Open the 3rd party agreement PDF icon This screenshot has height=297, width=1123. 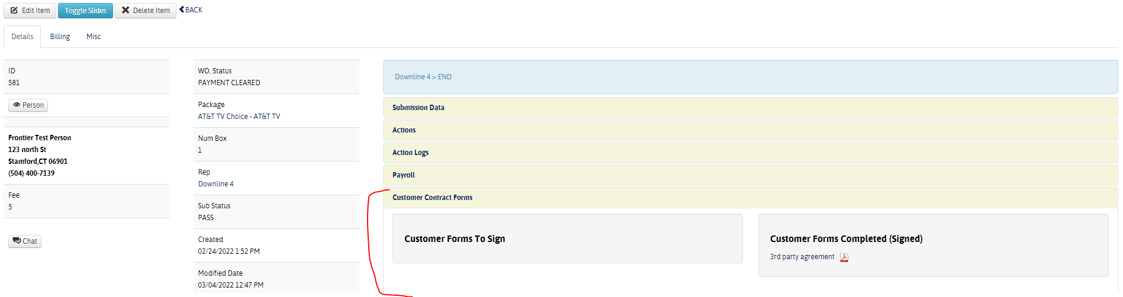[x=844, y=257]
